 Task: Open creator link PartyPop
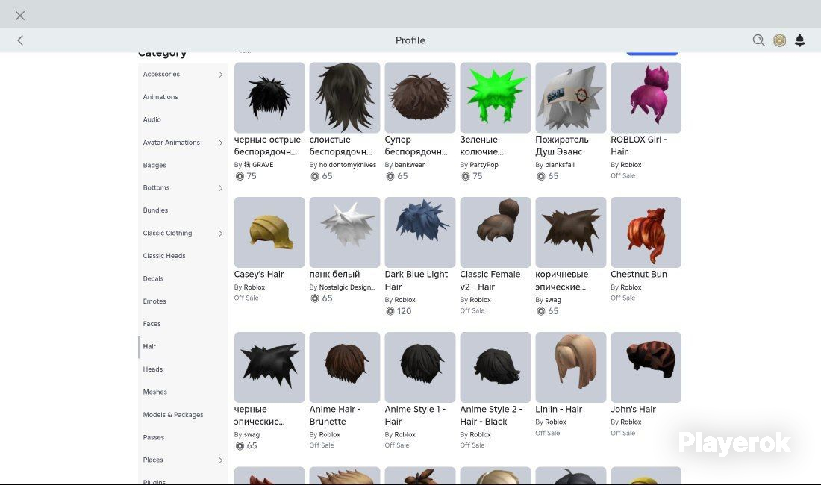[484, 165]
